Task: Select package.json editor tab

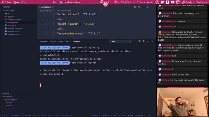Action: coord(46,7)
